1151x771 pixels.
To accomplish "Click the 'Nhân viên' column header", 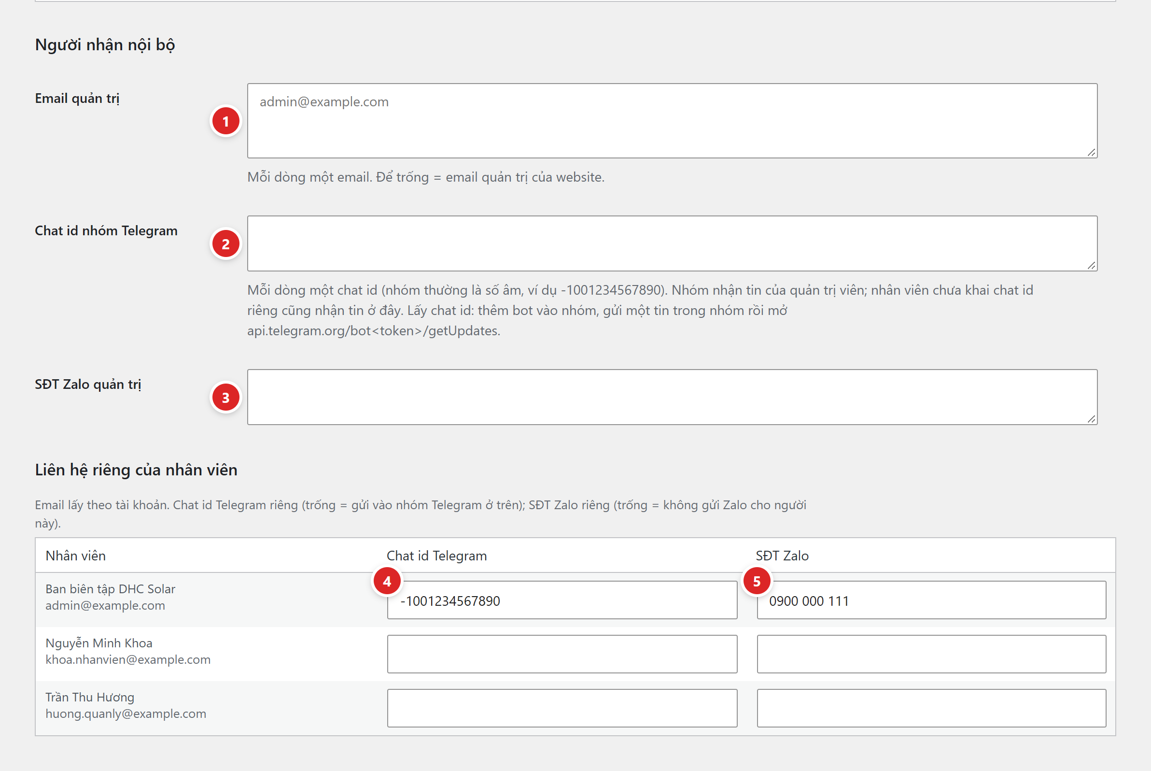I will tap(76, 556).
